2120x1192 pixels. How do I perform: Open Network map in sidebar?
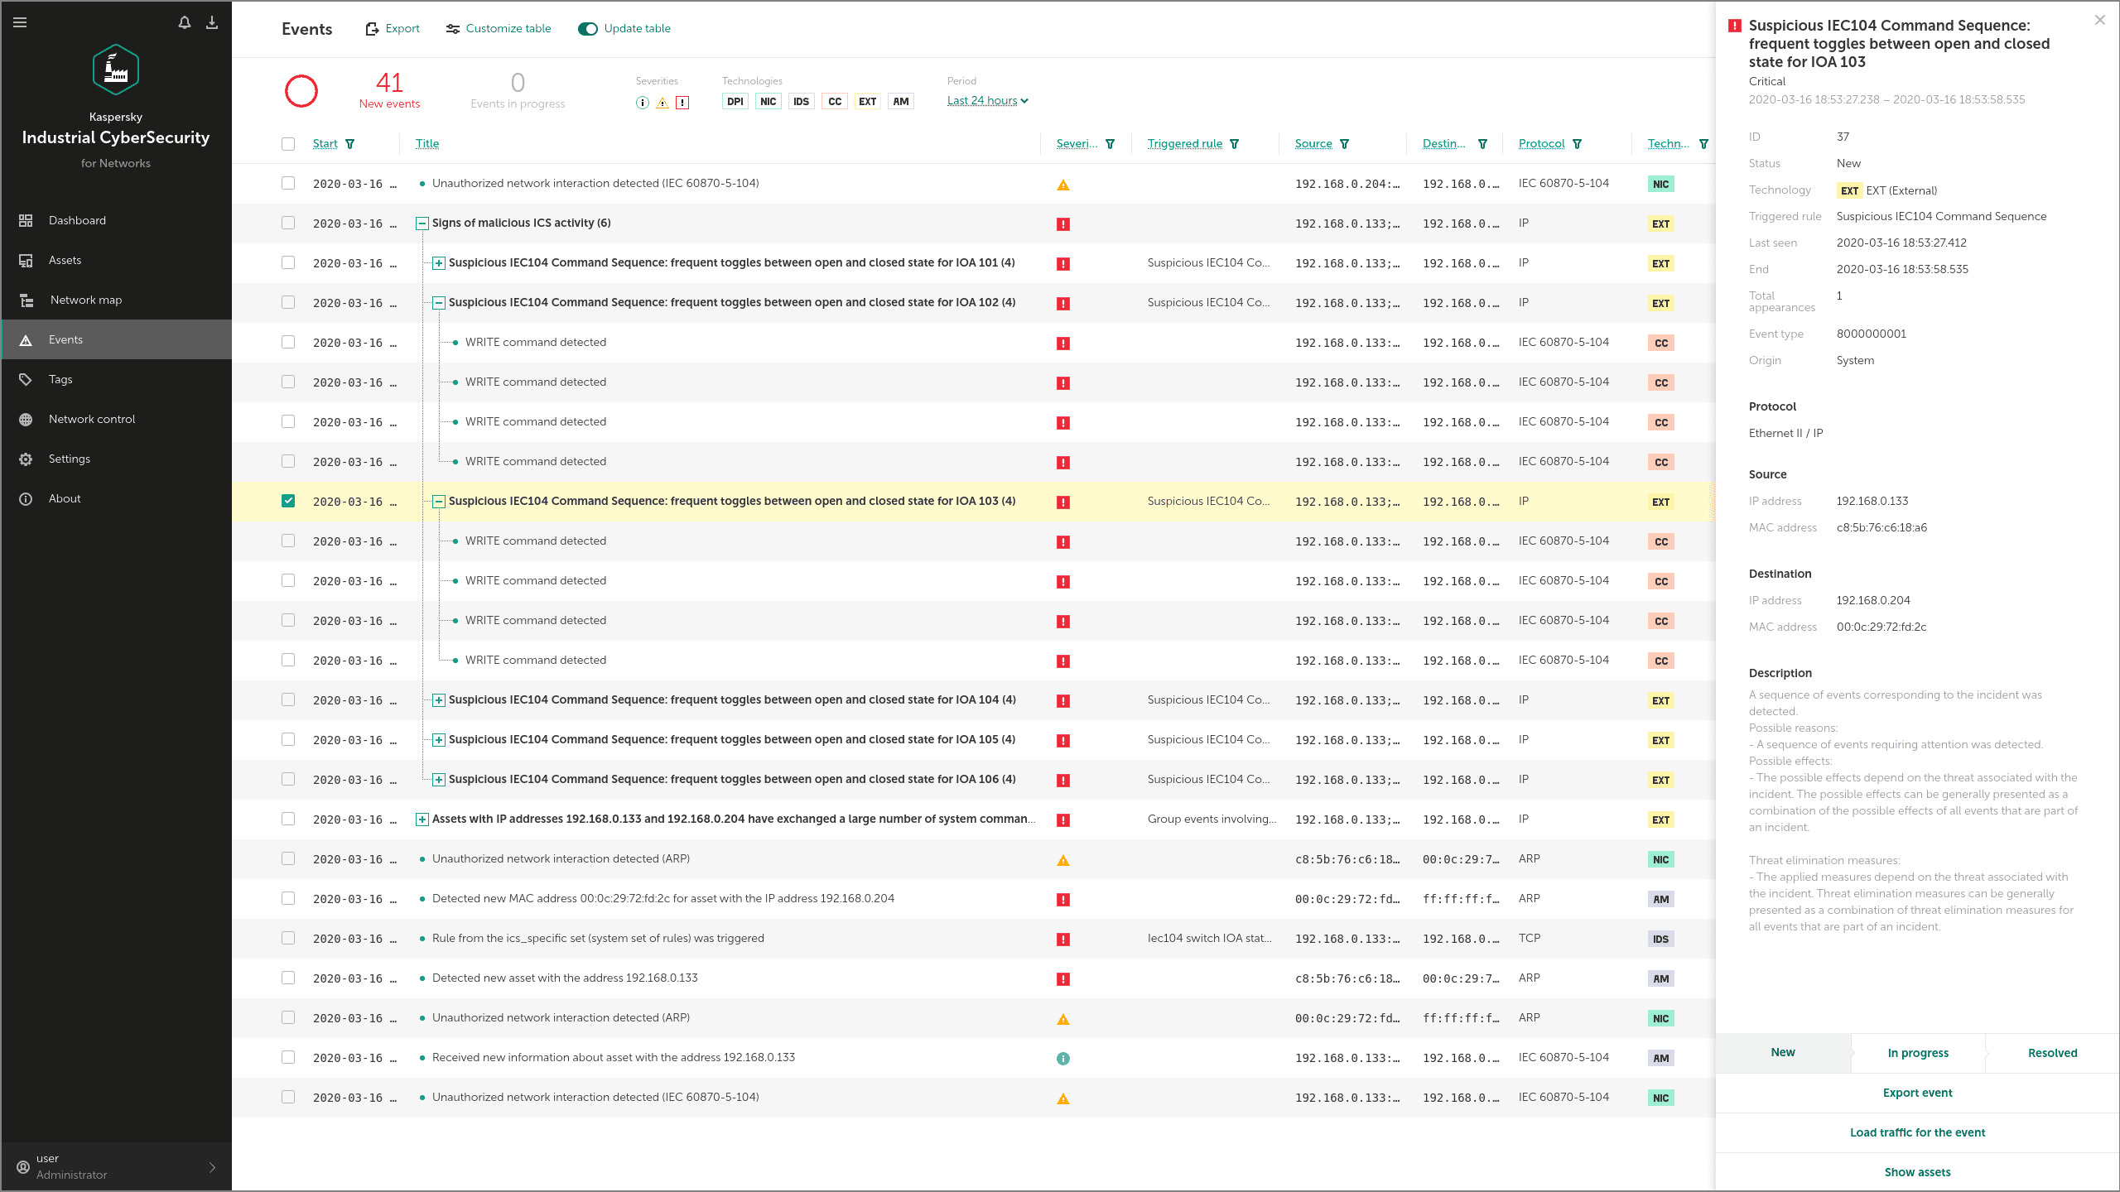pos(85,300)
